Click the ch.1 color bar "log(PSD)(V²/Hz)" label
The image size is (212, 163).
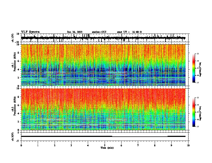(200, 69)
